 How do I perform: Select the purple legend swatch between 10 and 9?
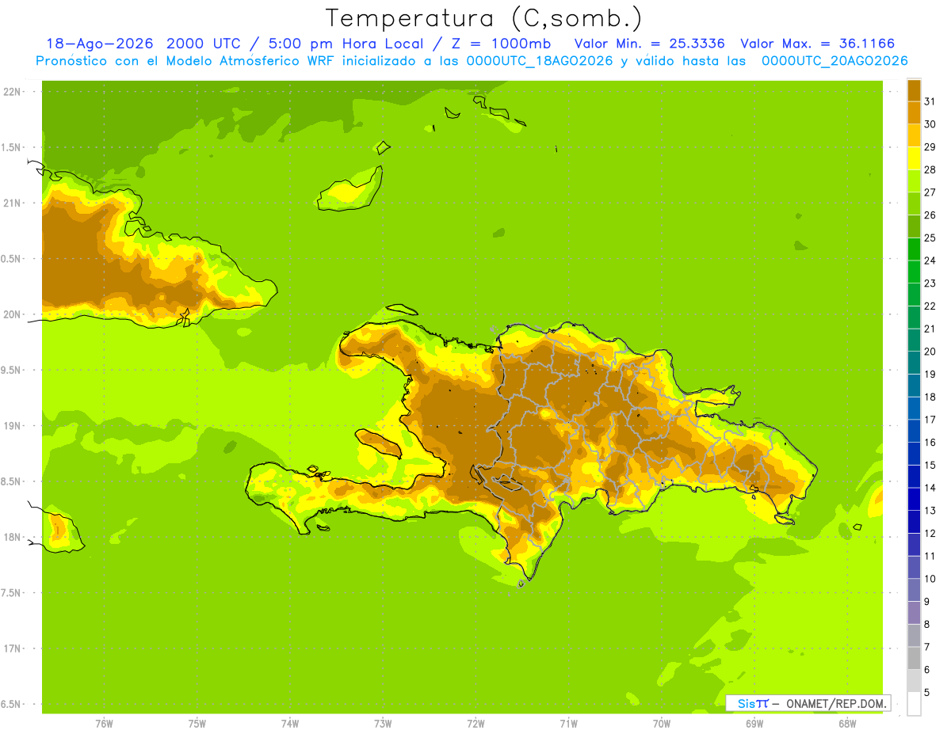[914, 590]
